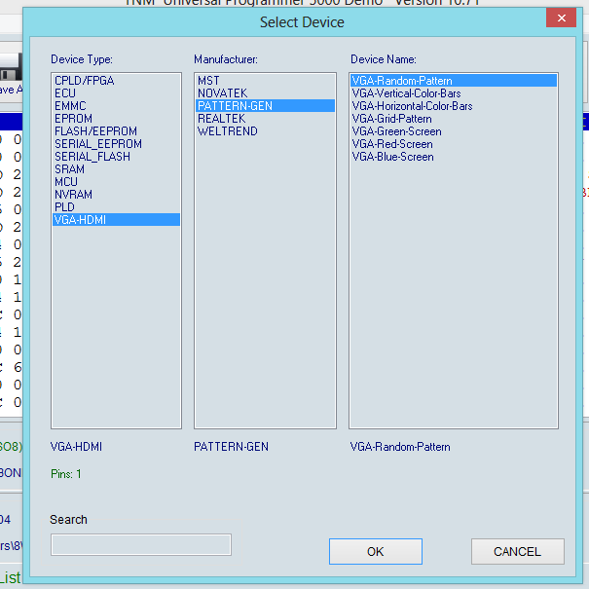This screenshot has width=589, height=589.
Task: Choose MST manufacturer
Action: tap(265, 81)
